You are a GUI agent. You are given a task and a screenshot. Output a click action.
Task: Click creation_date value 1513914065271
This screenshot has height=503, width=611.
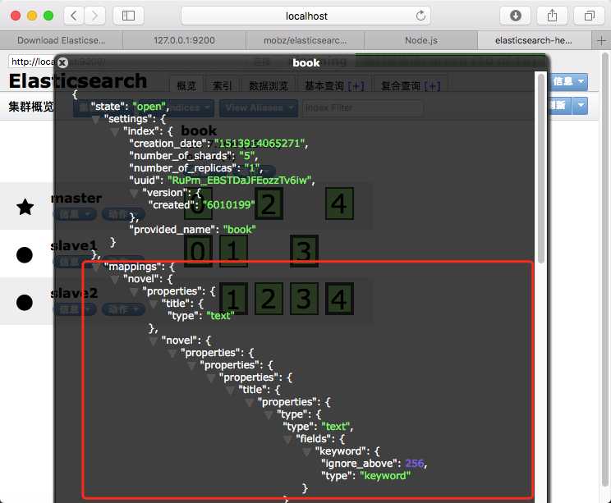point(260,144)
